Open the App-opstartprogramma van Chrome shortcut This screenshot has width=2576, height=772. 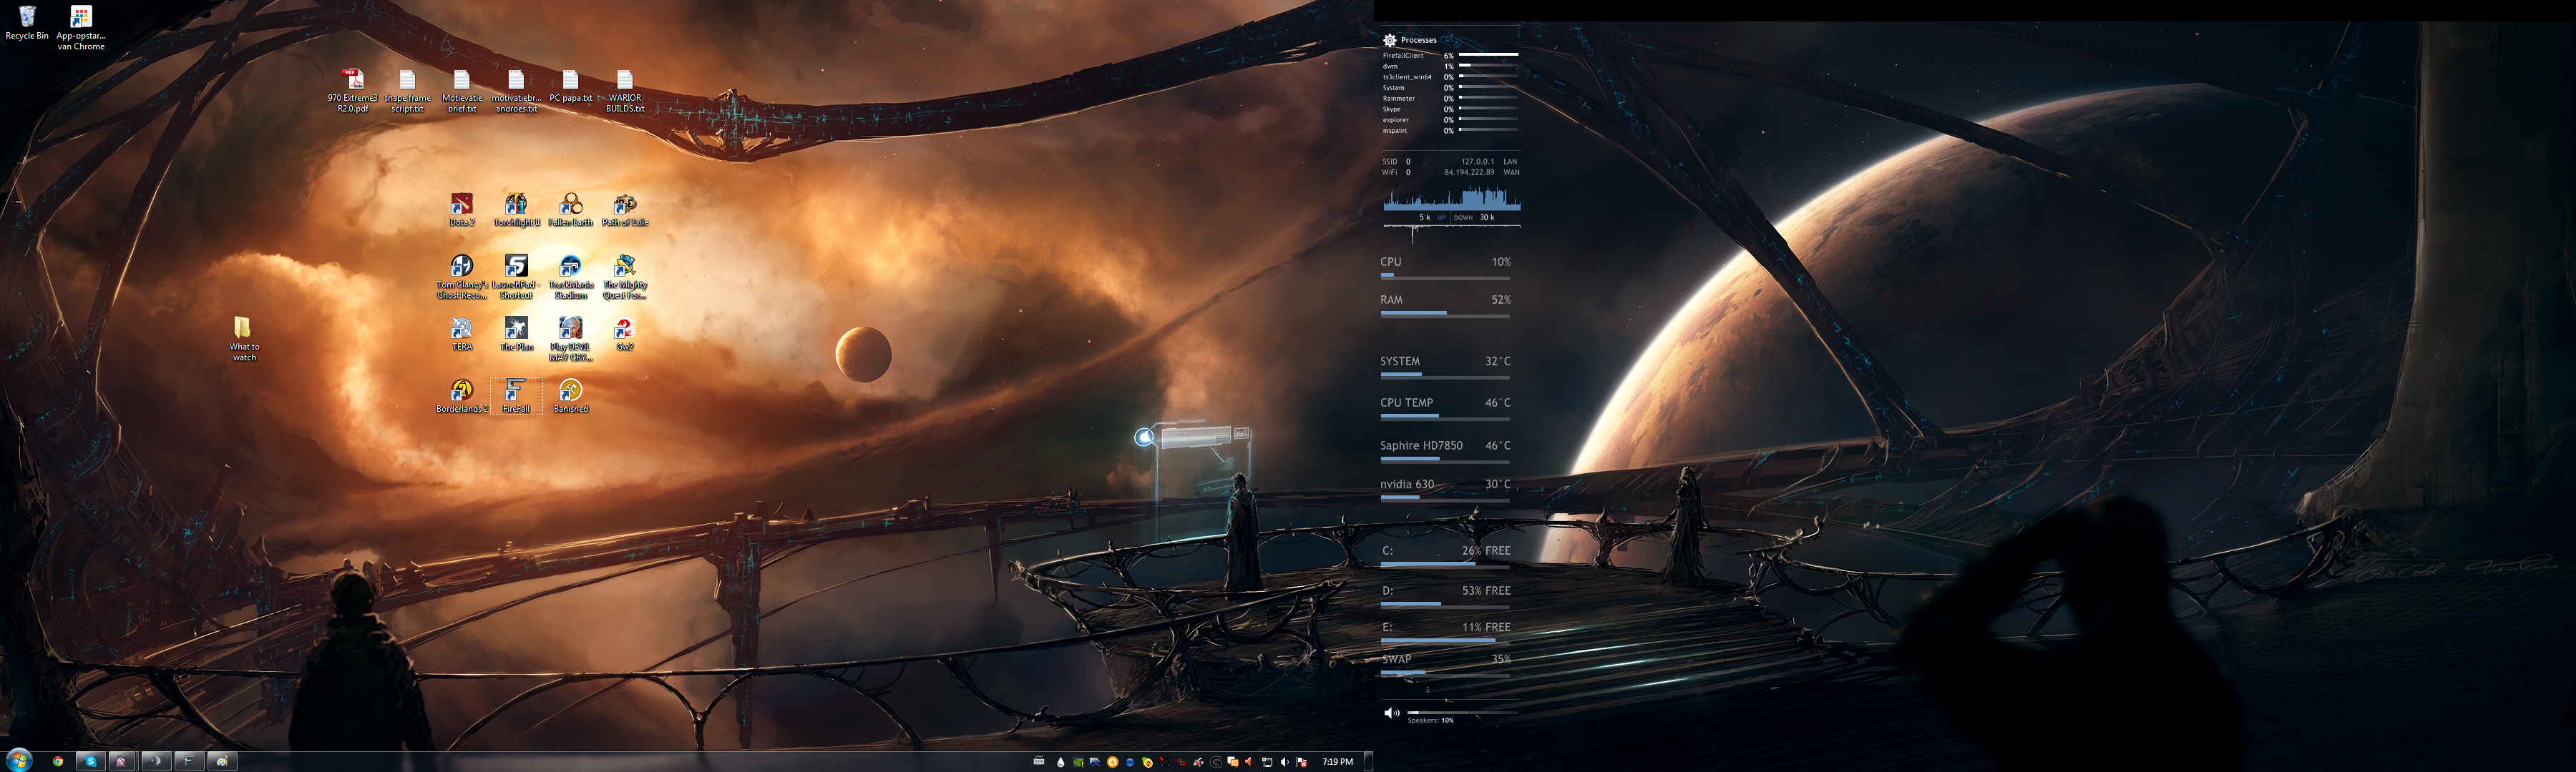point(81,28)
